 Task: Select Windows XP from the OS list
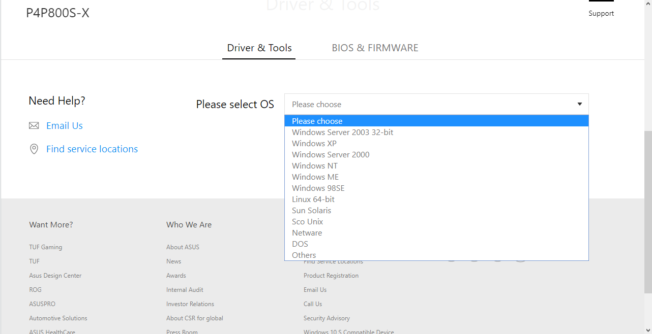pos(314,144)
